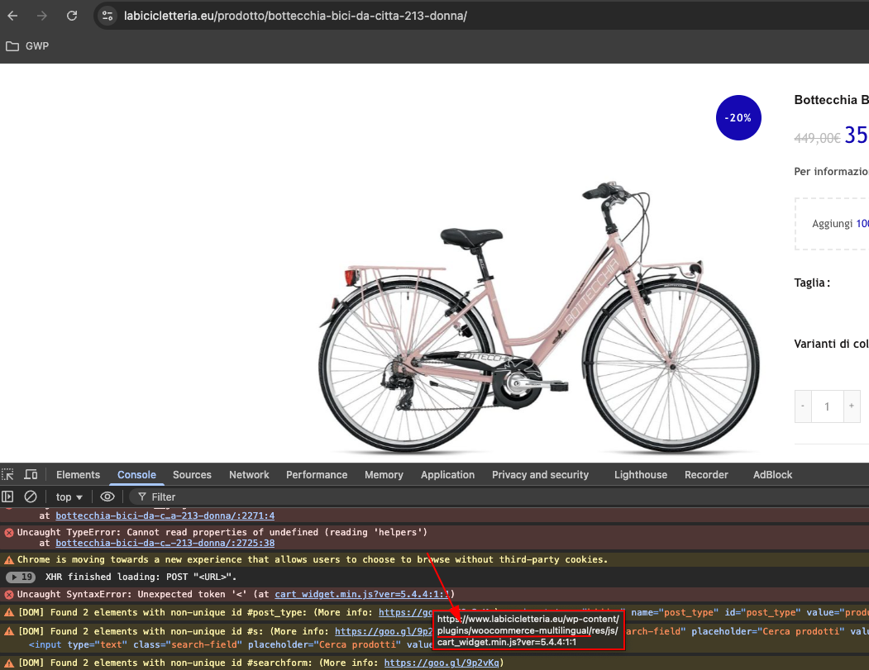The image size is (869, 670).
Task: Create a live expression with eye icon
Action: [107, 497]
